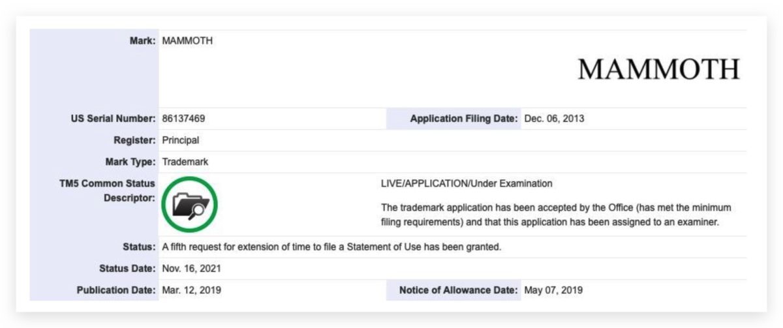
Task: Click the Application Filing Date label
Action: tap(464, 119)
